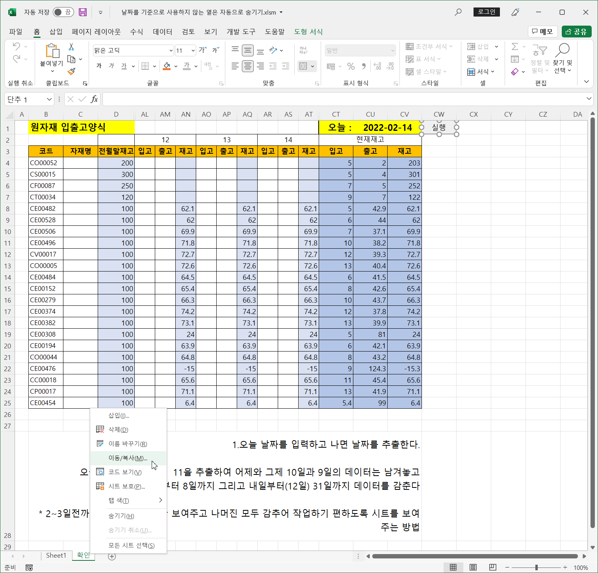This screenshot has width=598, height=573.
Task: Adjust the zoom slider handle
Action: tap(536, 567)
